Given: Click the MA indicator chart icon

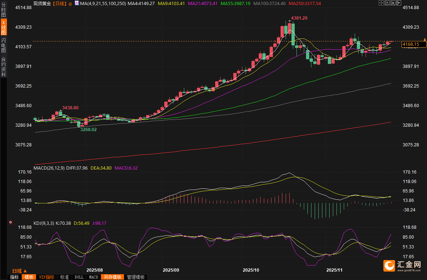Looking at the screenshot, I should tap(77, 3).
